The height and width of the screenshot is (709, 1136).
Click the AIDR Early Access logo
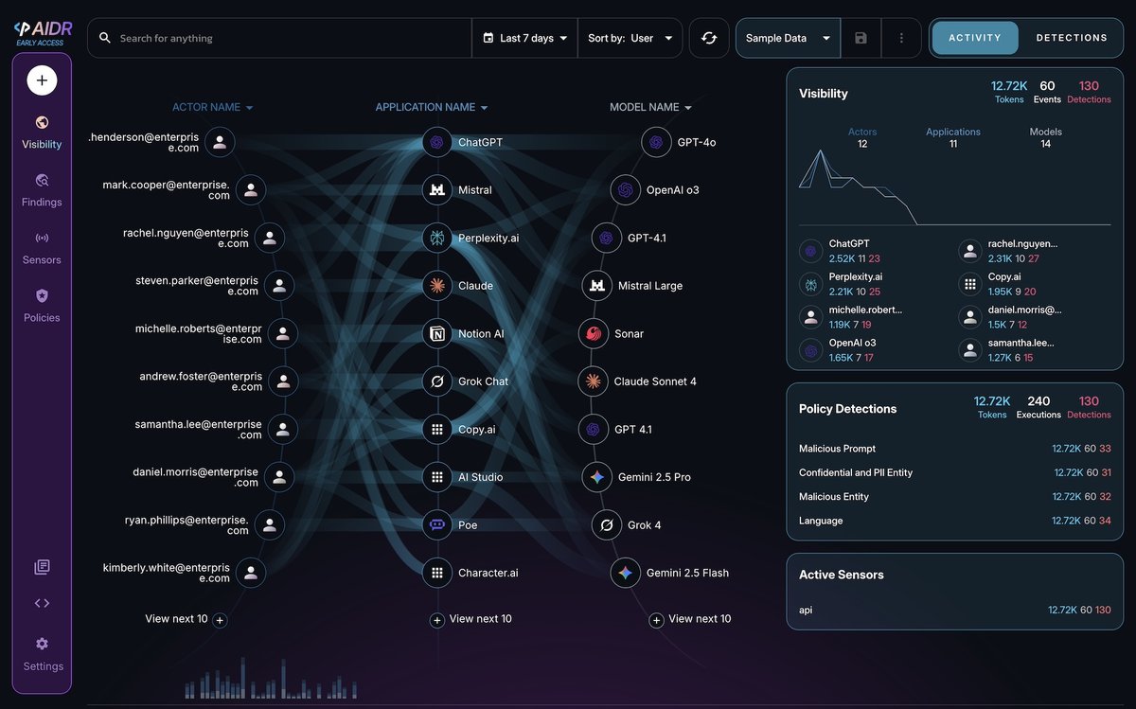(43, 33)
